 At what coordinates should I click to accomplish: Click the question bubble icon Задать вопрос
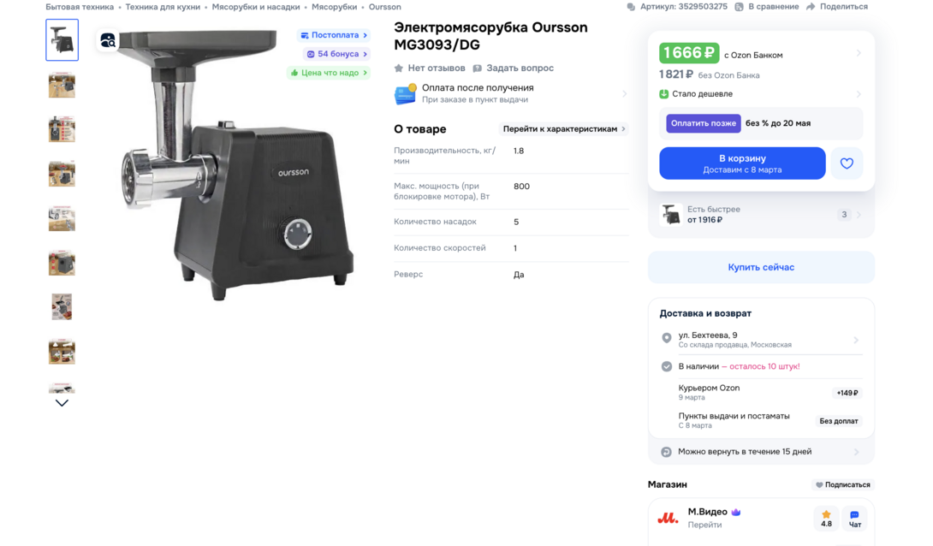pyautogui.click(x=478, y=68)
